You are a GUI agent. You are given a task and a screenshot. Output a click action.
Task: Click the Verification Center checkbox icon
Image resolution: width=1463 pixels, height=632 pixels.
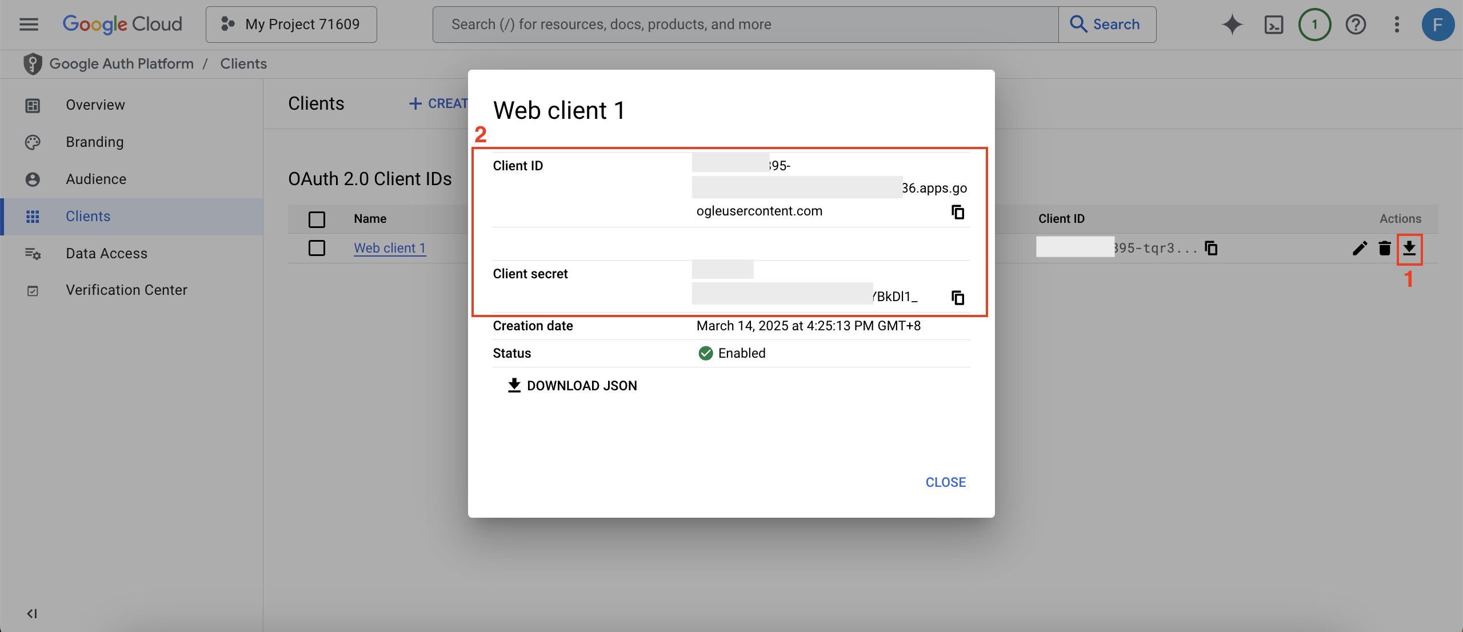tap(33, 291)
